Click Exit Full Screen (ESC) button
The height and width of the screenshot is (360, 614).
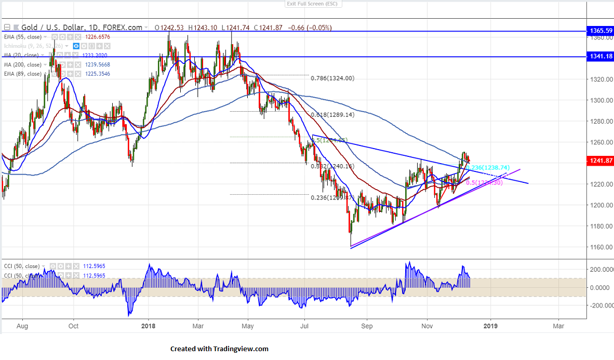[312, 4]
